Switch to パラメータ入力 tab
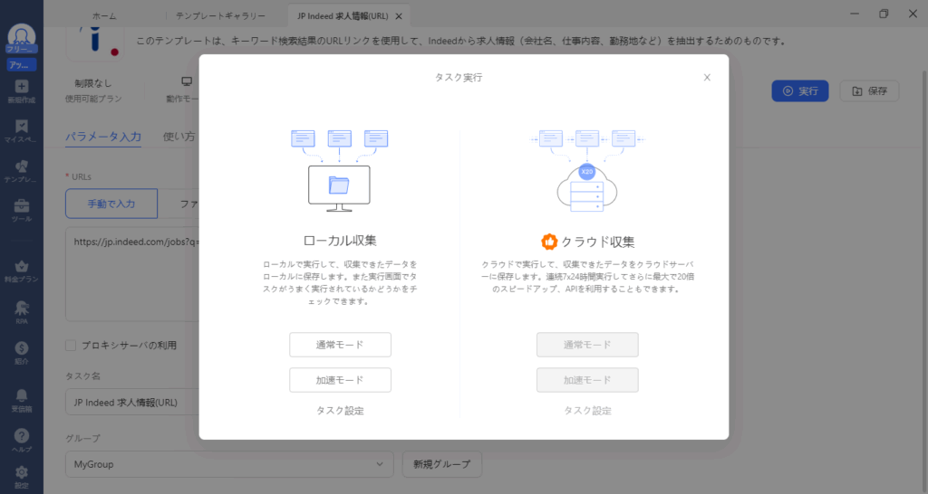 pyautogui.click(x=103, y=137)
